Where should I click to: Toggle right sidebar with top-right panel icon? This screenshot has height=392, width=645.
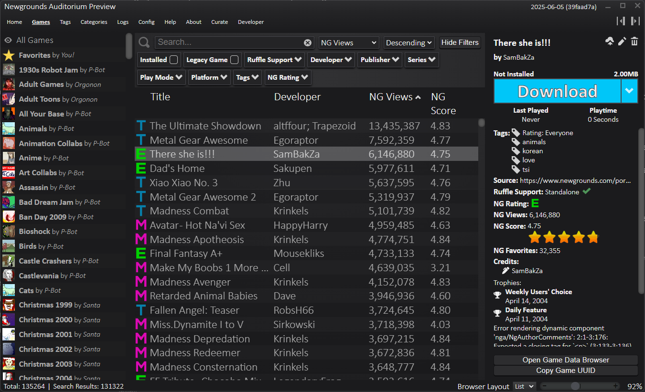(635, 21)
